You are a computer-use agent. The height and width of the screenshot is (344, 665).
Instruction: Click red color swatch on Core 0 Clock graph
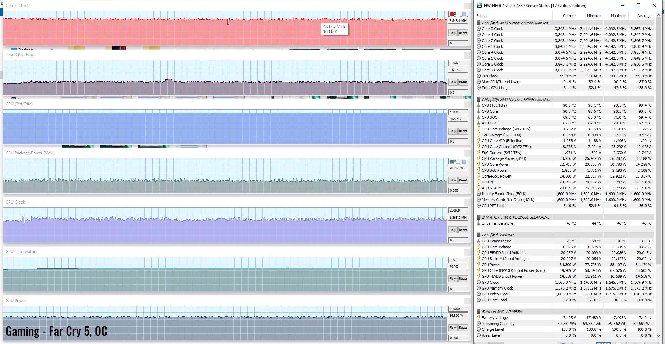click(x=452, y=14)
